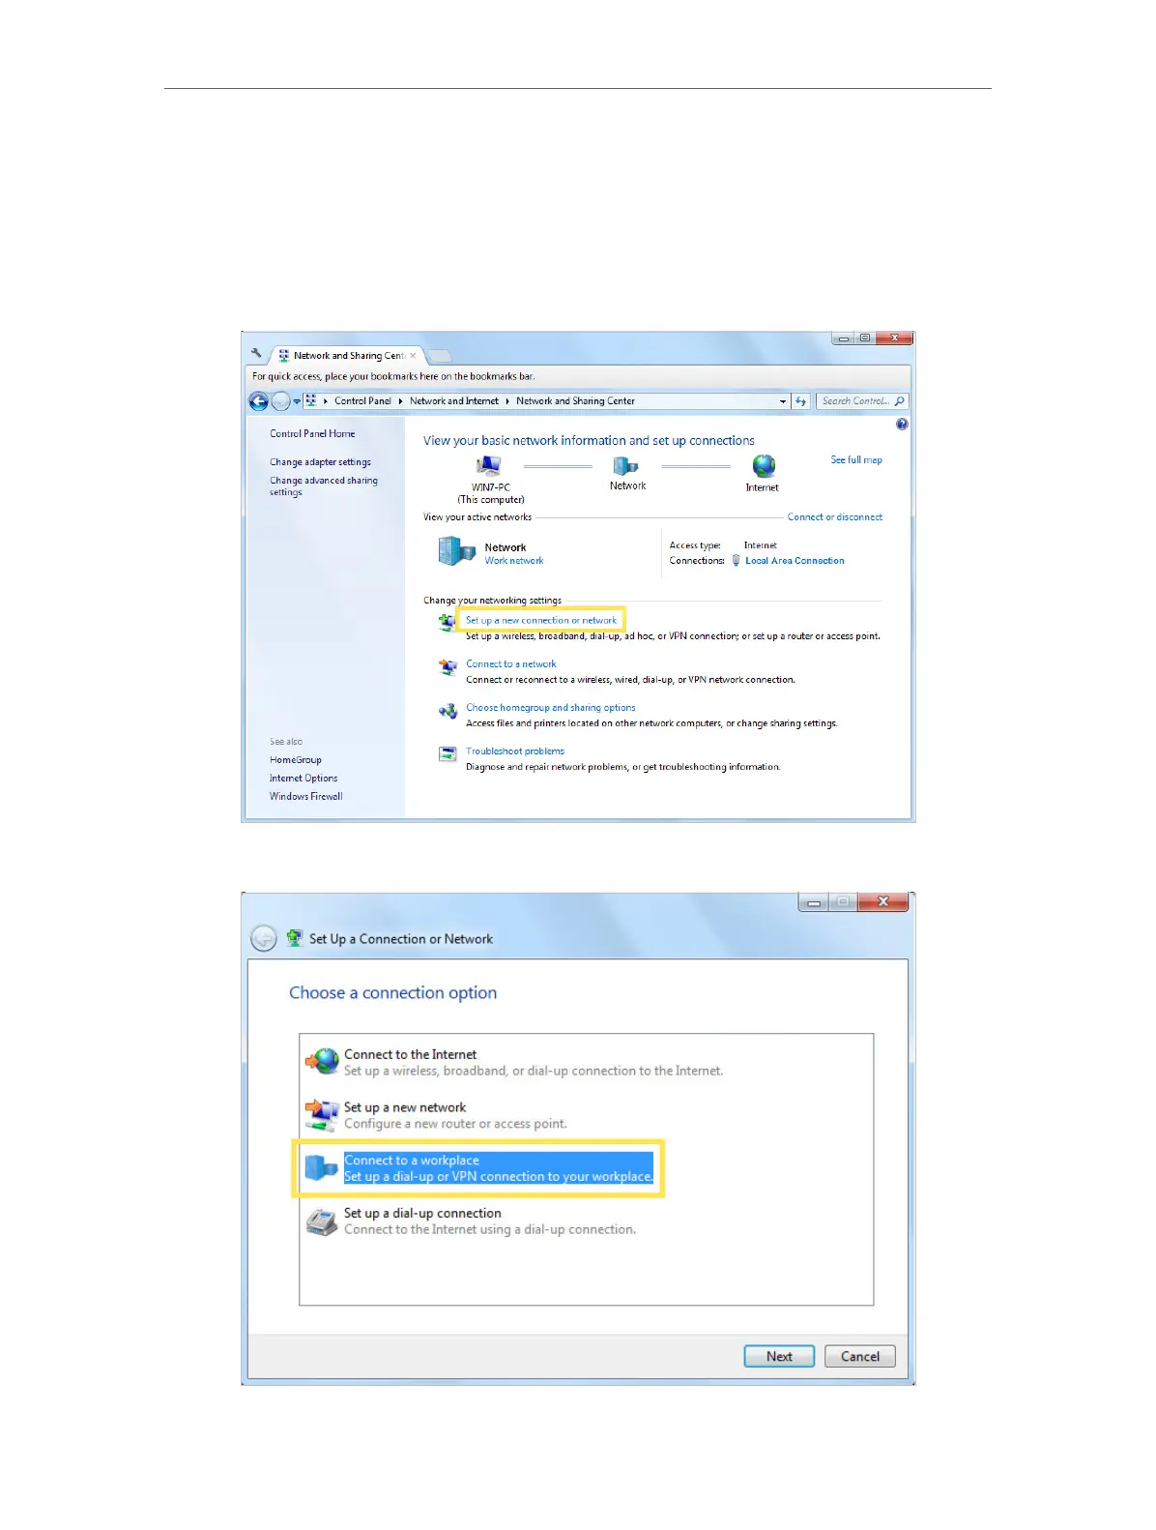Image resolution: width=1156 pixels, height=1530 pixels.
Task: Open a new browser tab
Action: [x=439, y=357]
